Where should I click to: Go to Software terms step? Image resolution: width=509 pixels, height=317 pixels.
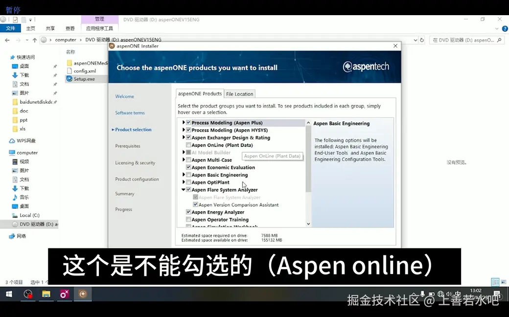click(x=130, y=113)
